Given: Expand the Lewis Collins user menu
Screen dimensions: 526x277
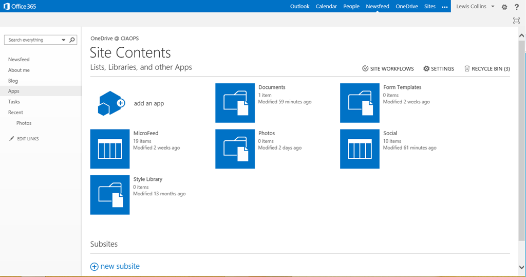Looking at the screenshot, I should pyautogui.click(x=493, y=7).
